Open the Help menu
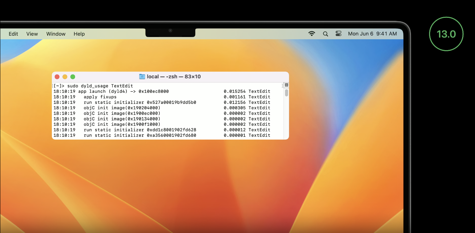The image size is (475, 233). coord(79,34)
